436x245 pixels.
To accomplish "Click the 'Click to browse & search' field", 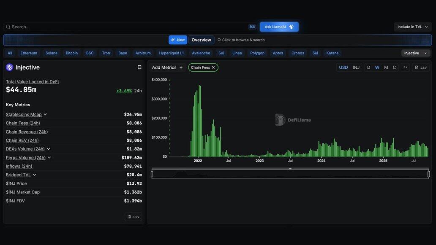I will pos(241,40).
